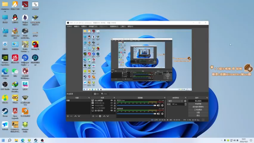Open Windows Start menu on taskbar
The width and height of the screenshot is (254, 143).
tap(3, 140)
